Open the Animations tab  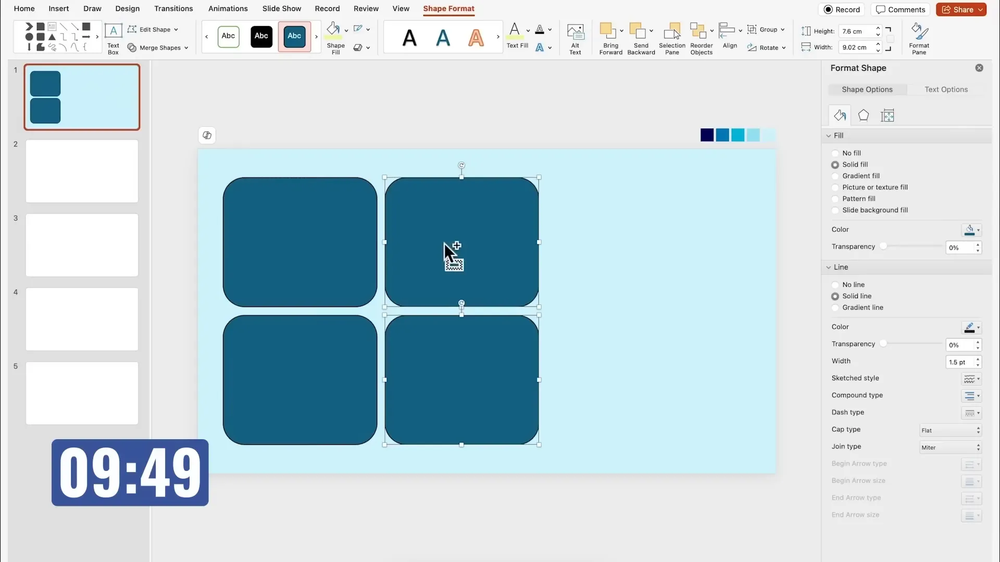[x=228, y=9]
